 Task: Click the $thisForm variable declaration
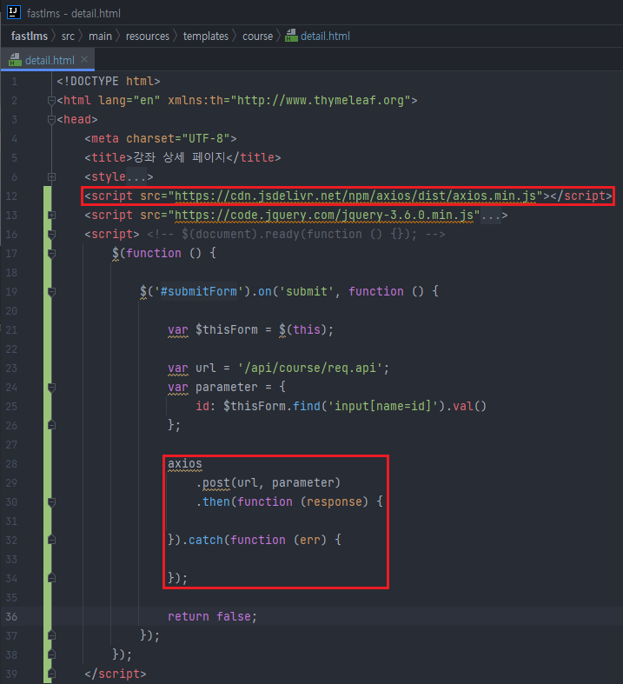pos(227,329)
